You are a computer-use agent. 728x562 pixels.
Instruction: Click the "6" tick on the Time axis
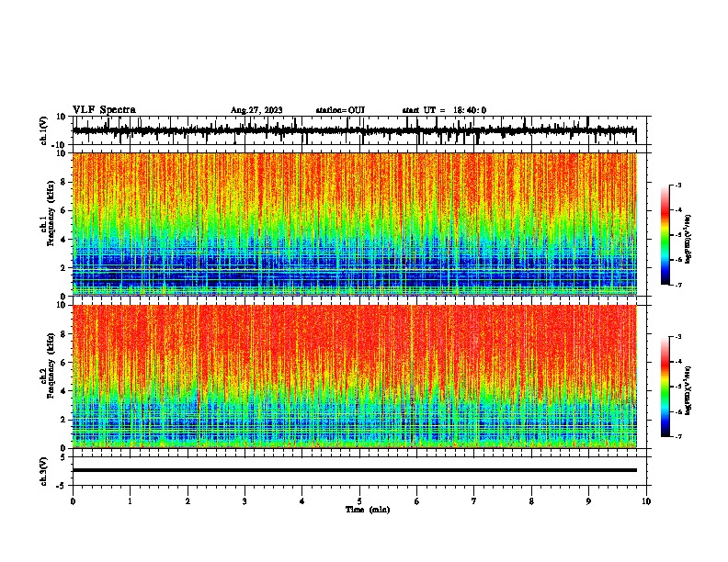point(417,501)
